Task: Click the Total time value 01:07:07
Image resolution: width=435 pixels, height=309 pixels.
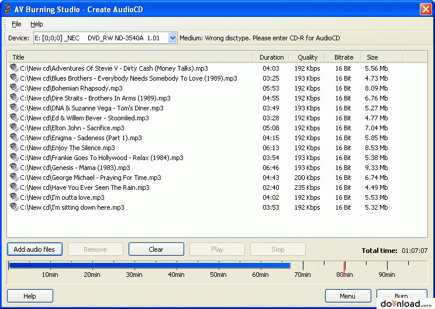Action: click(415, 251)
